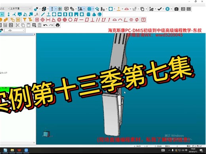Expand arrow next to blue play icon
Screen dimensions: 206x154
(x=171, y=9)
